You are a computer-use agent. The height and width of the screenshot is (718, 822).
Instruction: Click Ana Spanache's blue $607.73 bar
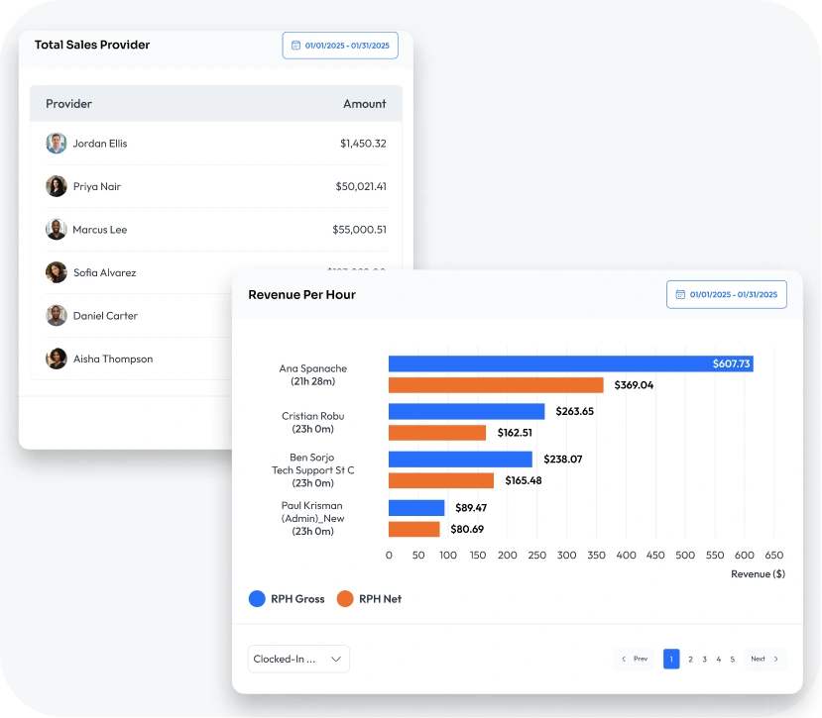[x=570, y=363]
